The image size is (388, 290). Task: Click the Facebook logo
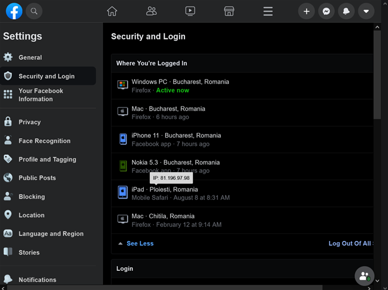tap(14, 11)
